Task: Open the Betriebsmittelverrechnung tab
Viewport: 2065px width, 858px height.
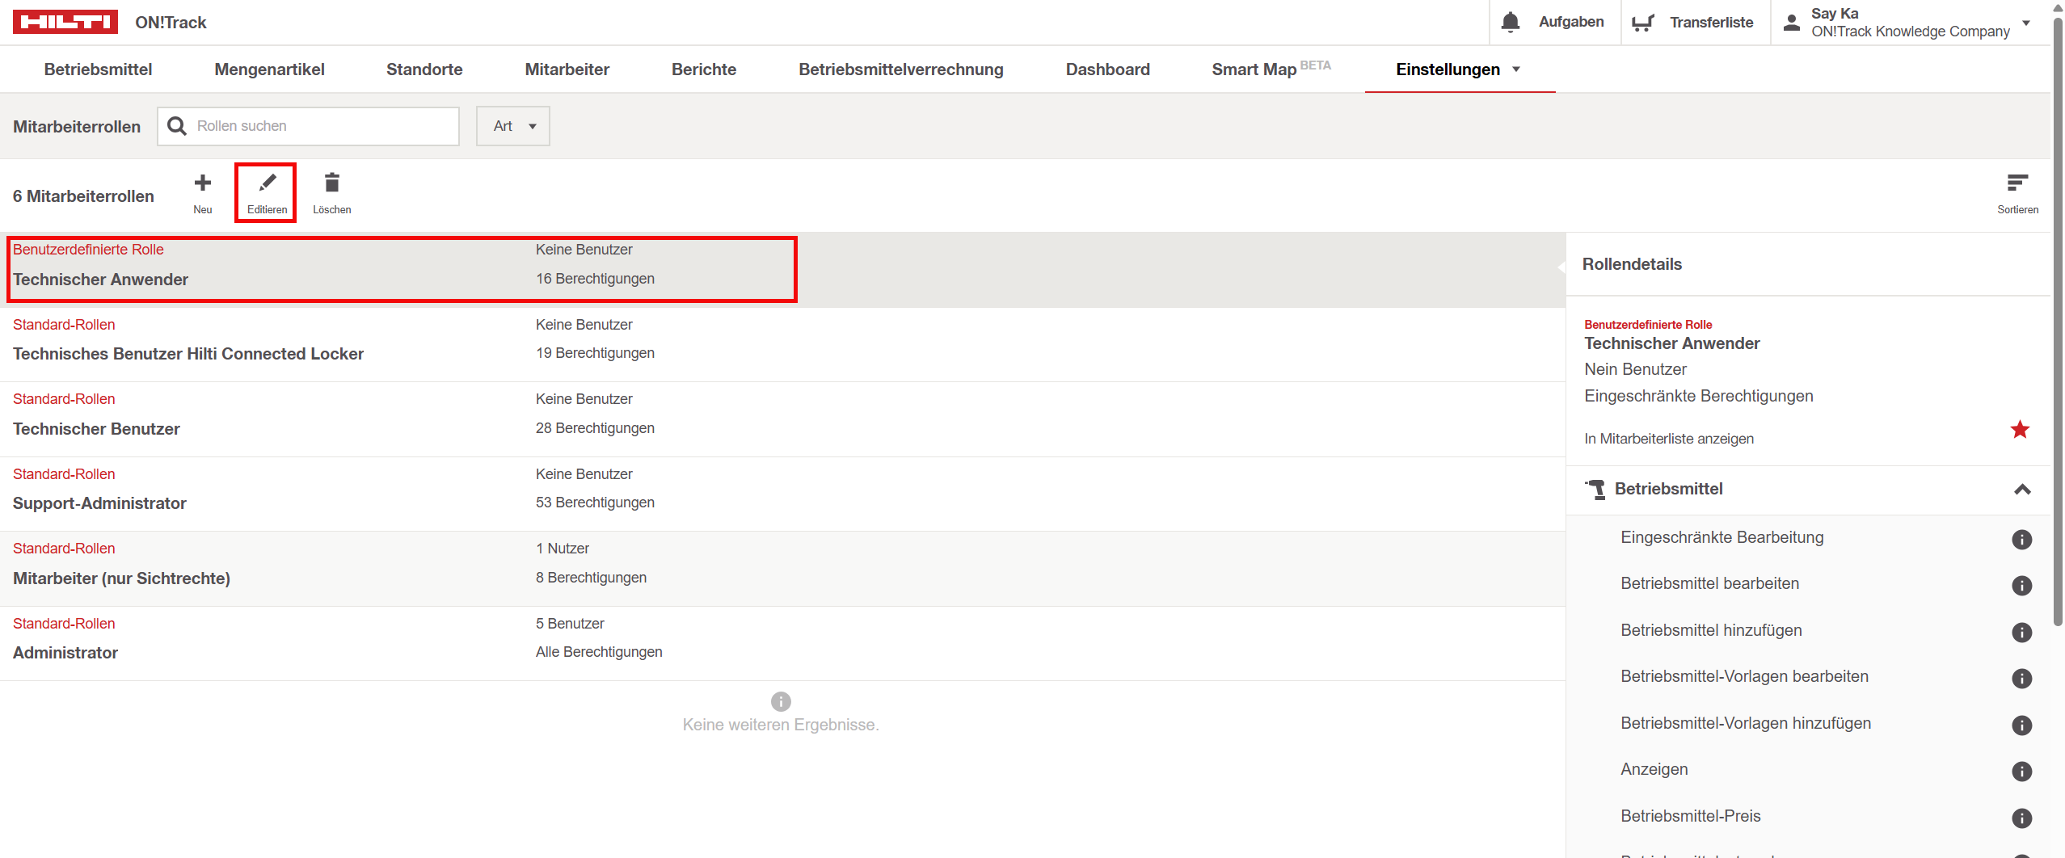Action: point(901,69)
